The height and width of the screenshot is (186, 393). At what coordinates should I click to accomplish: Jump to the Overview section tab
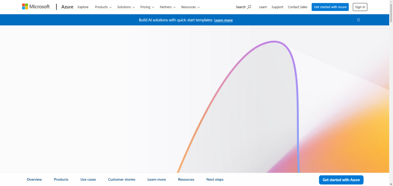coord(34,179)
